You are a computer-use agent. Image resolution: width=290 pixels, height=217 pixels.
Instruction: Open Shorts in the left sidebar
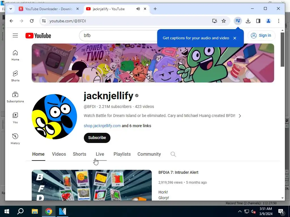click(x=15, y=76)
